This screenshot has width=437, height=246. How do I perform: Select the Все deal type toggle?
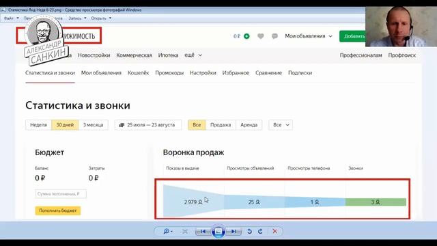point(197,125)
